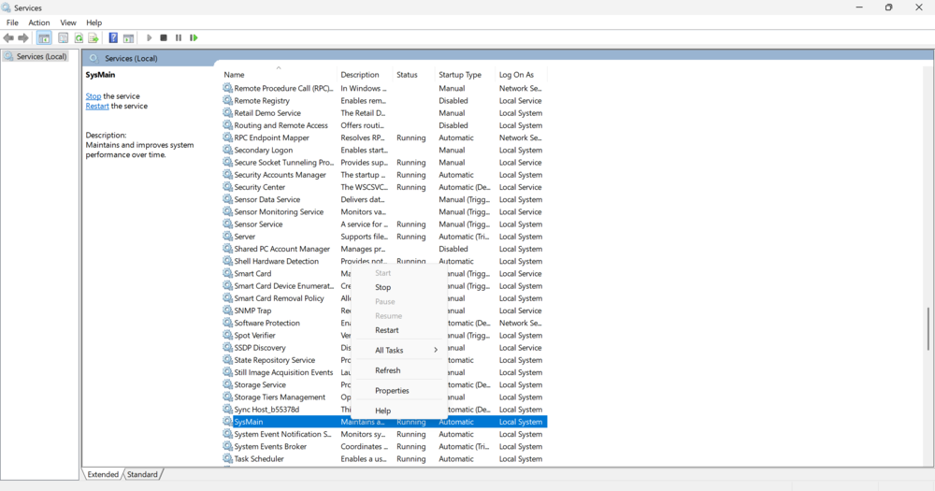The image size is (935, 491).
Task: Click gear icon of Storage Service
Action: point(227,384)
